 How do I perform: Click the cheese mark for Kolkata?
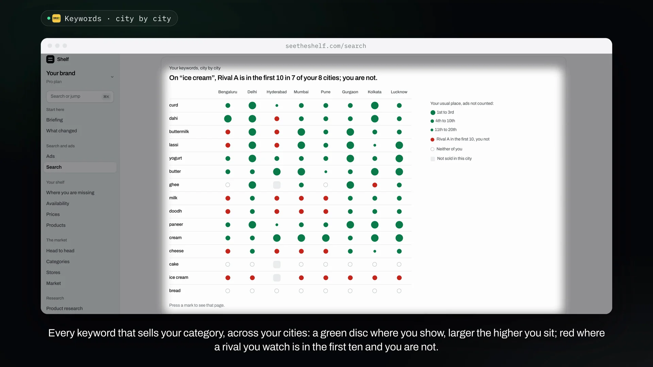pos(375,251)
